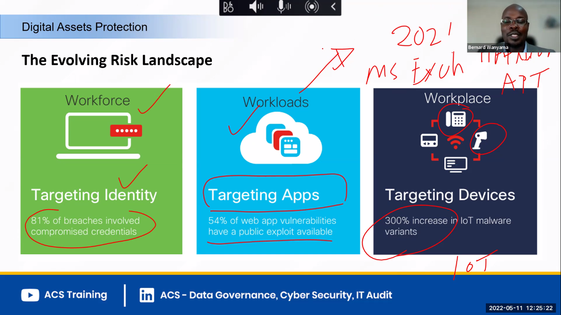Click the 'Targeting Identity' text
This screenshot has height=315, width=561.
[x=94, y=195]
